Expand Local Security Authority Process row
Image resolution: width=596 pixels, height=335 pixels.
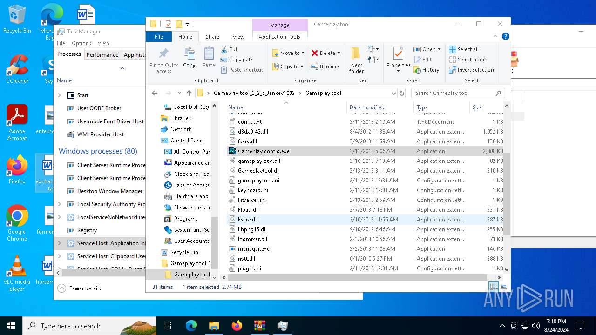pos(59,204)
